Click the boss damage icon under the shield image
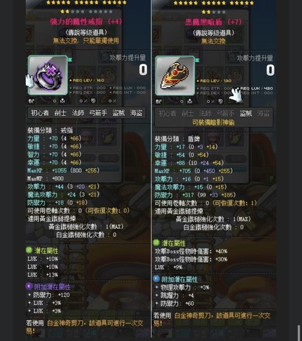This screenshot has height=341, width=302. click(x=190, y=101)
